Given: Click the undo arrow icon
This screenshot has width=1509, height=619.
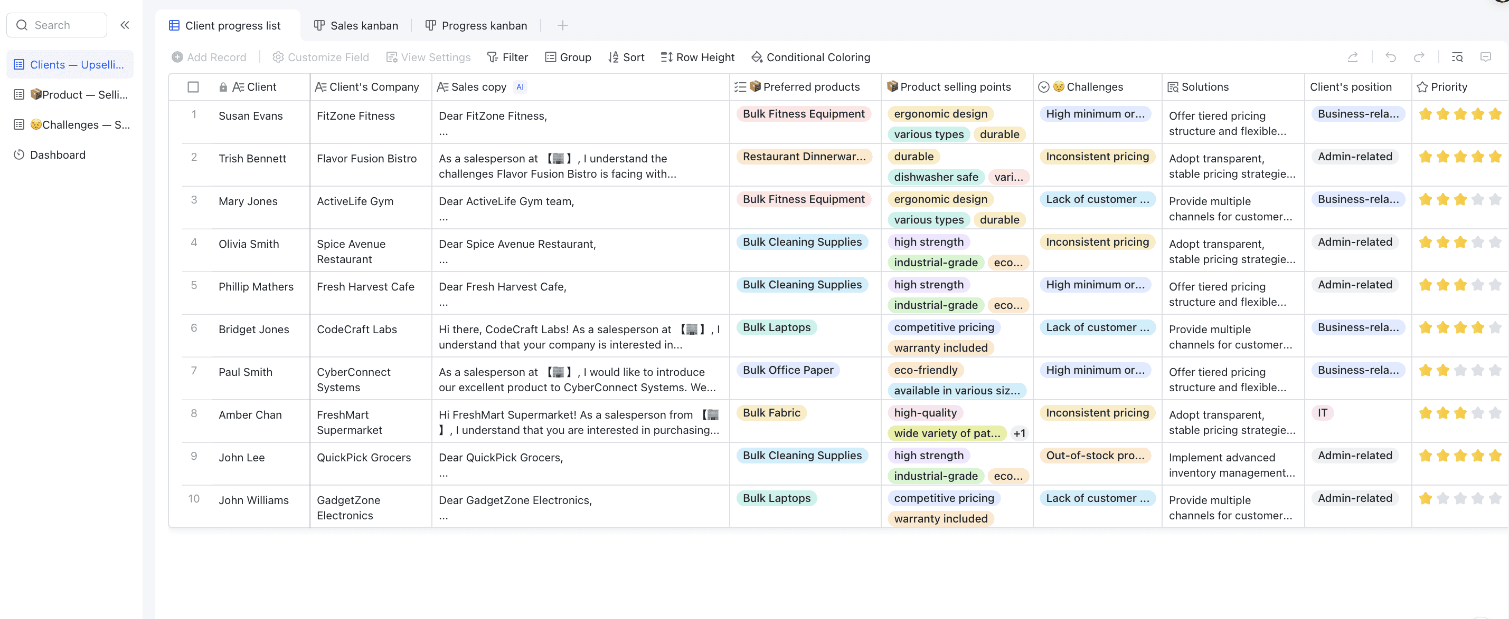Looking at the screenshot, I should tap(1391, 57).
